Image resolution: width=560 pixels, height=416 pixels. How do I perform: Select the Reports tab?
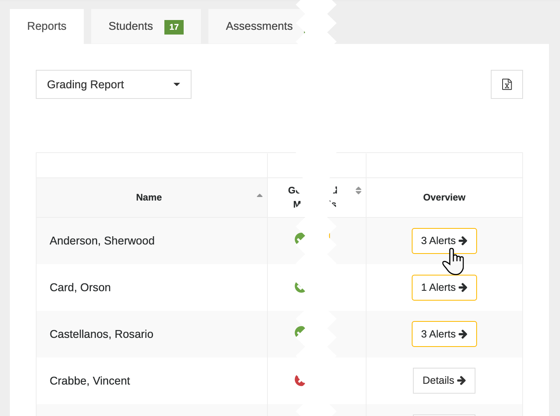[46, 26]
